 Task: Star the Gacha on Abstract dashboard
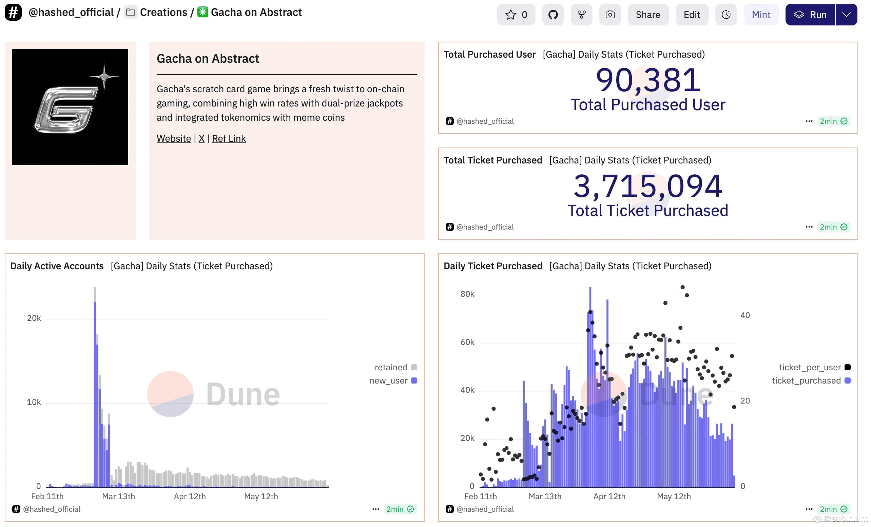coord(516,15)
